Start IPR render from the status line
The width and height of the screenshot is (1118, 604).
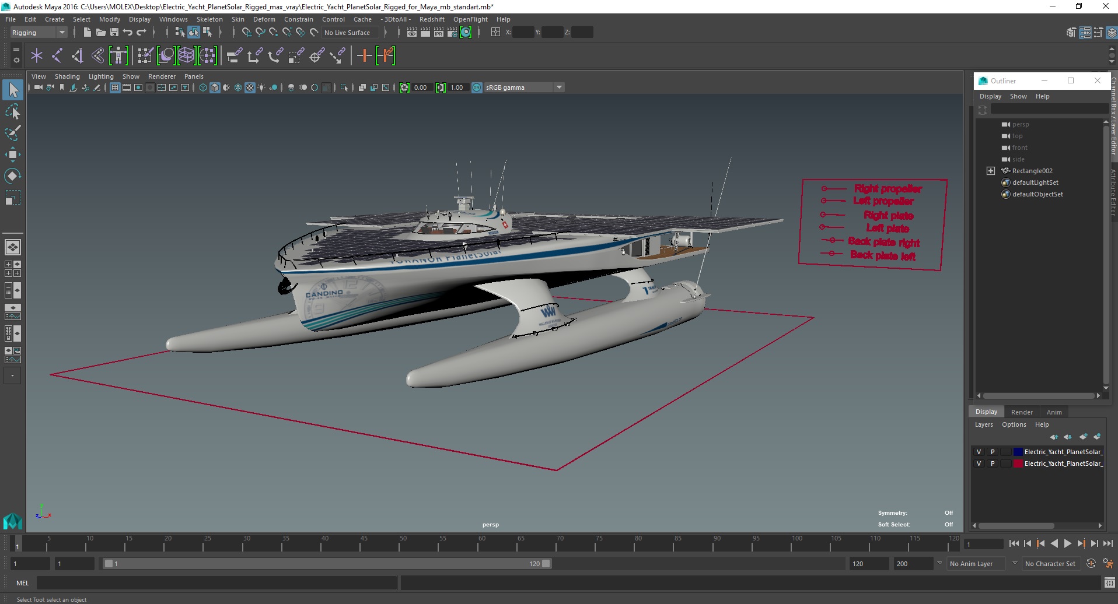pyautogui.click(x=439, y=33)
